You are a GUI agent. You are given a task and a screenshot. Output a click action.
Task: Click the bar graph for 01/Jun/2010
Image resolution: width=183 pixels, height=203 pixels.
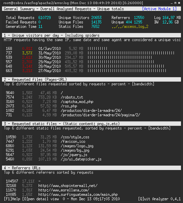[x=98, y=49]
